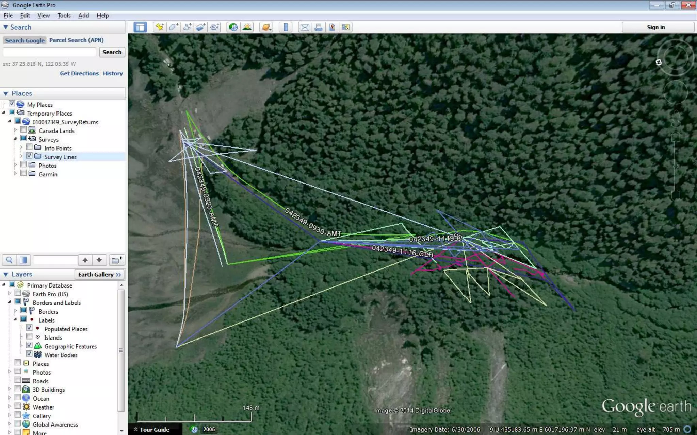Collapse the Places panel header
This screenshot has height=435, width=697.
tap(6, 93)
